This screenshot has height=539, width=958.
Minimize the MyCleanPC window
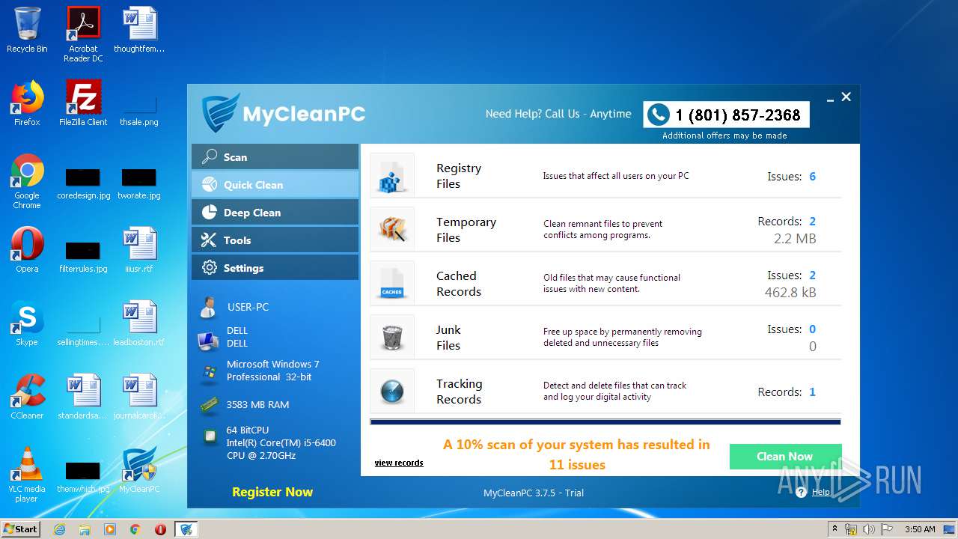point(831,99)
